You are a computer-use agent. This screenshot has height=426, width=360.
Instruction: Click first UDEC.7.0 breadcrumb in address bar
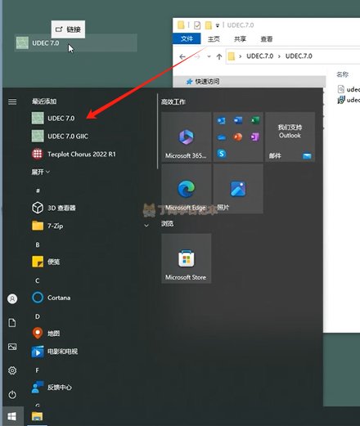click(259, 56)
